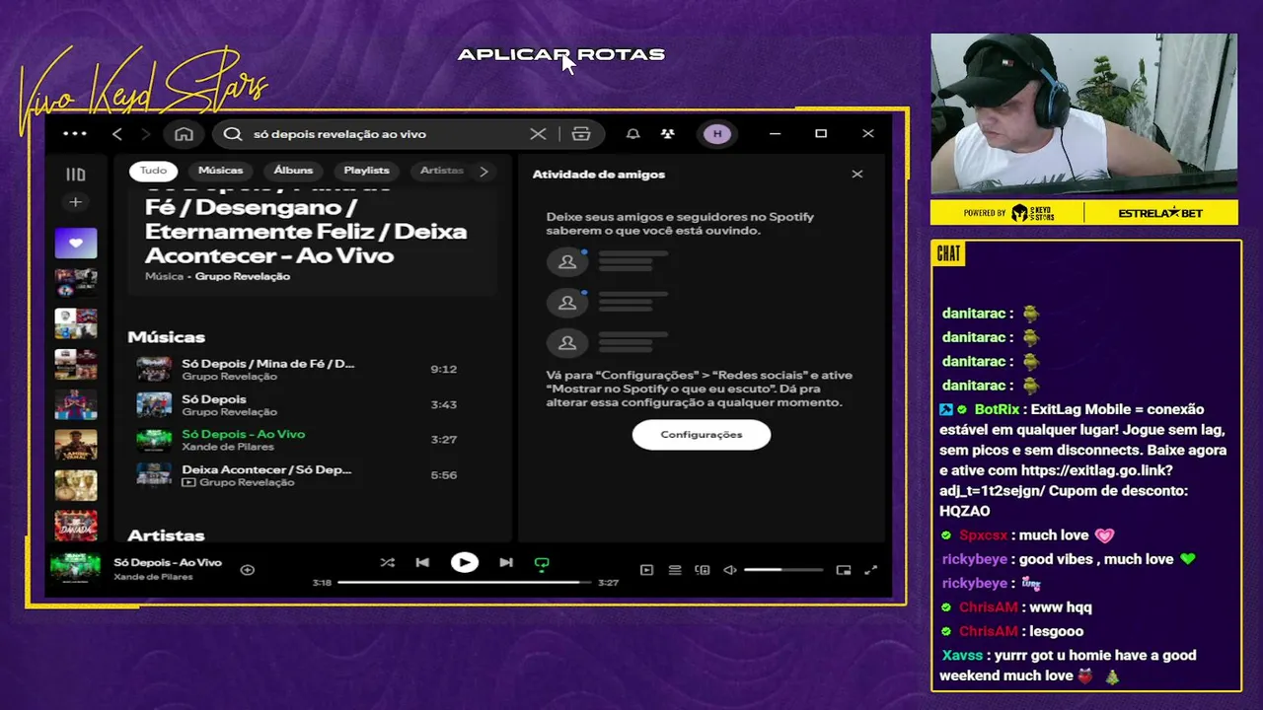Image resolution: width=1263 pixels, height=710 pixels.
Task: Expand Your Library sidebar icon
Action: [76, 175]
